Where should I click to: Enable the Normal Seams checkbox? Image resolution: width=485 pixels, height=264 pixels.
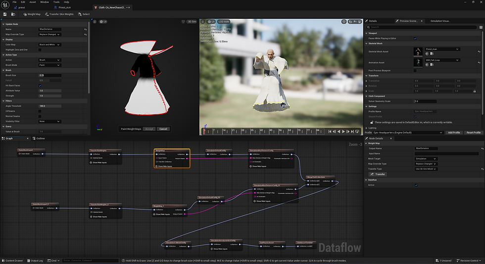(40, 116)
